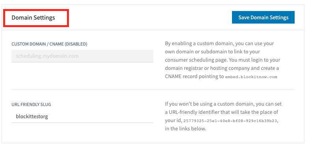Click the URL-friendly identifier description paragraph
This screenshot has width=310, height=150.
[223, 116]
